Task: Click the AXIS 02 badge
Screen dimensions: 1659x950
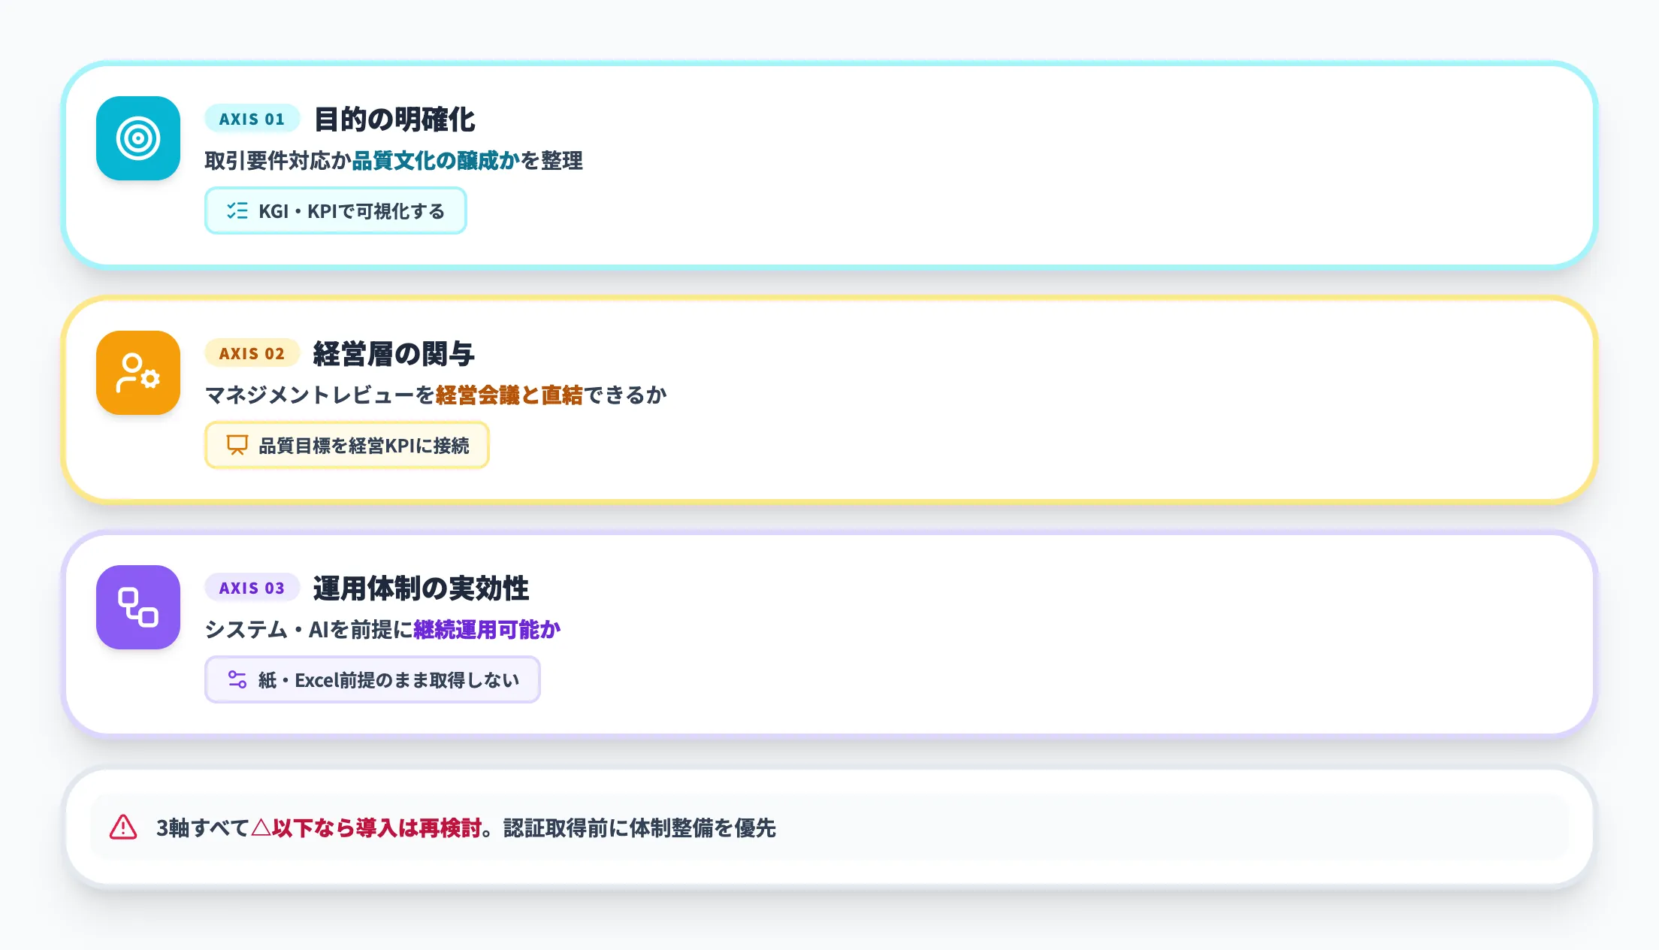Action: [252, 353]
